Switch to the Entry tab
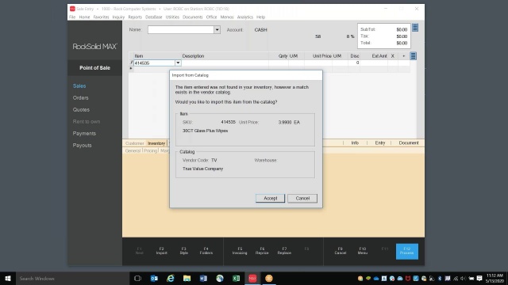This screenshot has width=508, height=285. pyautogui.click(x=380, y=142)
